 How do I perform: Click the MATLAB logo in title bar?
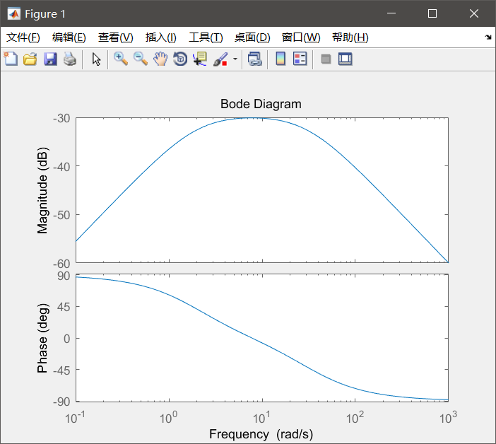[x=14, y=13]
